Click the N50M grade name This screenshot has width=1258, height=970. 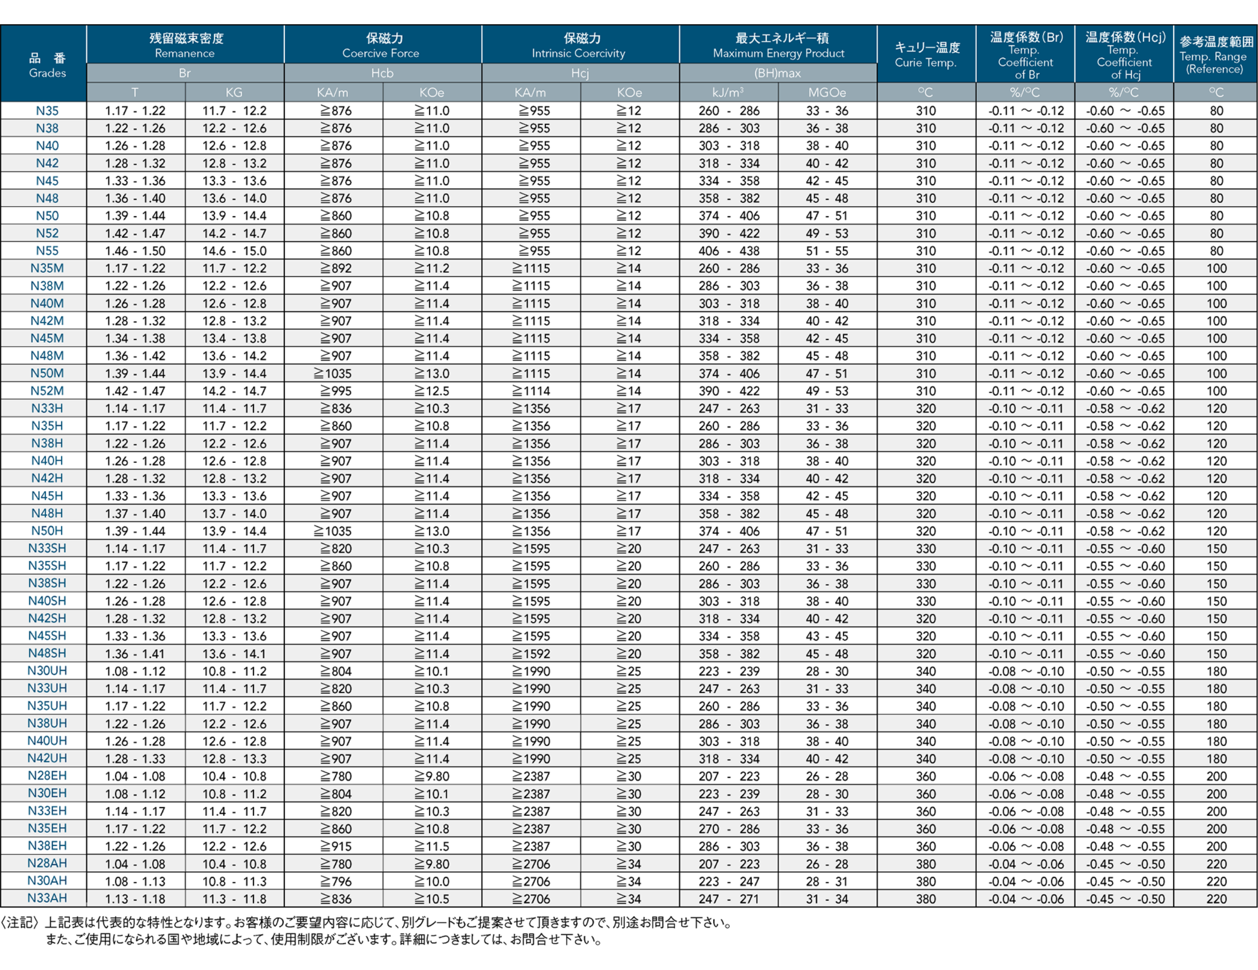47,373
